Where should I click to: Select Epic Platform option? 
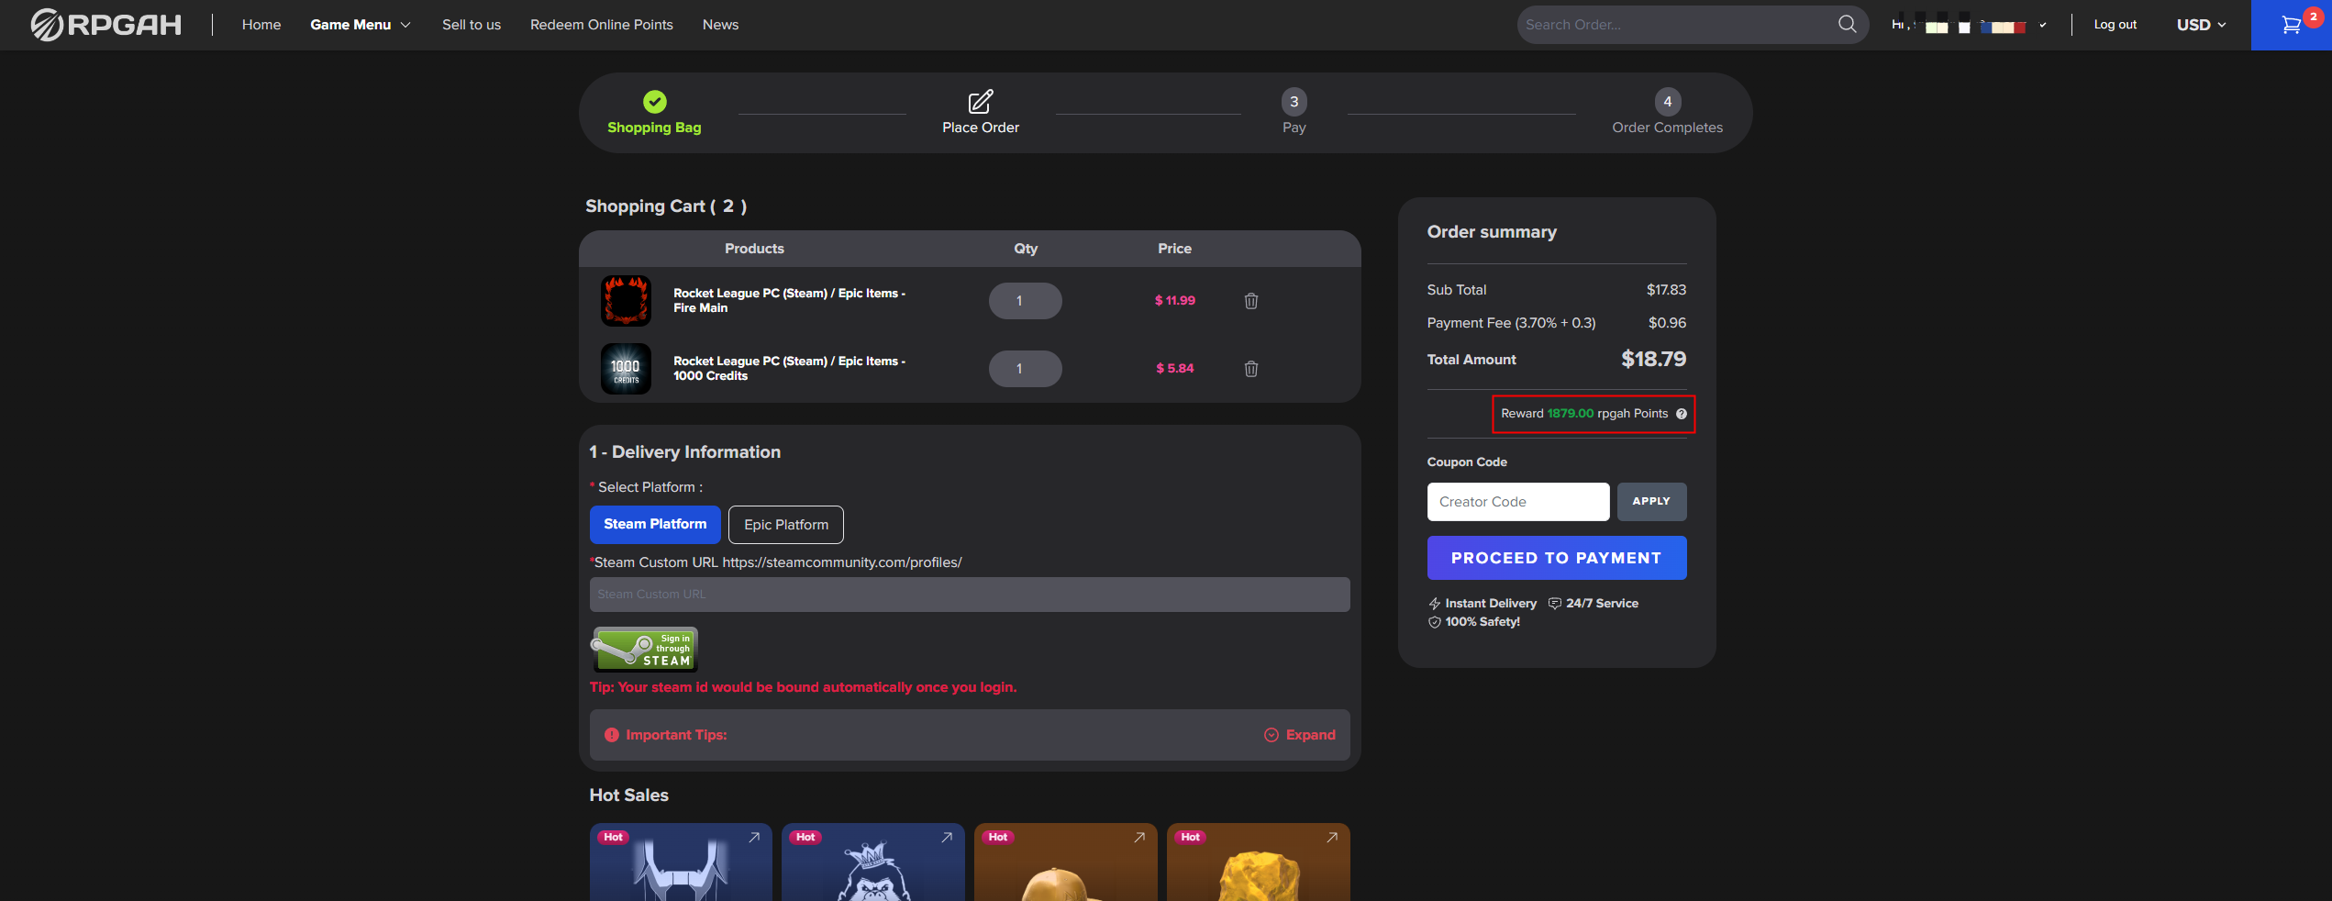(x=786, y=525)
